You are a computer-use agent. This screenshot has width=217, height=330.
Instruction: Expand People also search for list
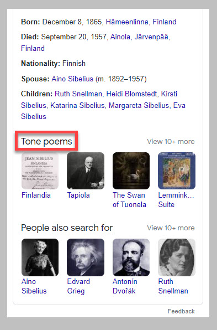[171, 228]
